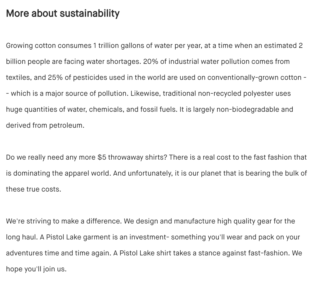Click 'derived from petroleum.' line
Screen dimensions: 314x282
(x=45, y=126)
